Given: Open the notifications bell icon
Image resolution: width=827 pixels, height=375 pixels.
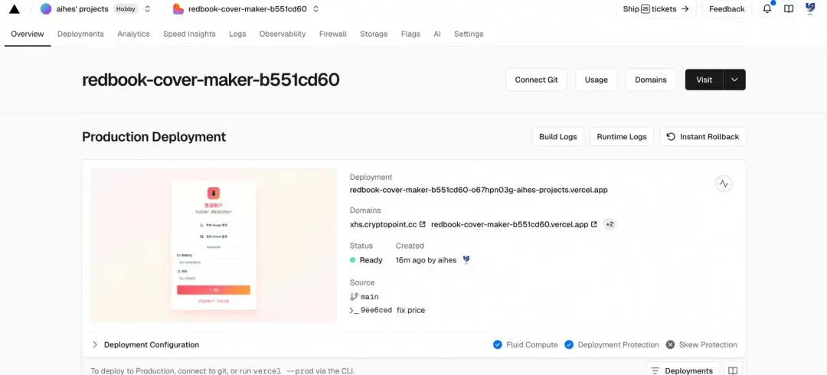Looking at the screenshot, I should 767,9.
